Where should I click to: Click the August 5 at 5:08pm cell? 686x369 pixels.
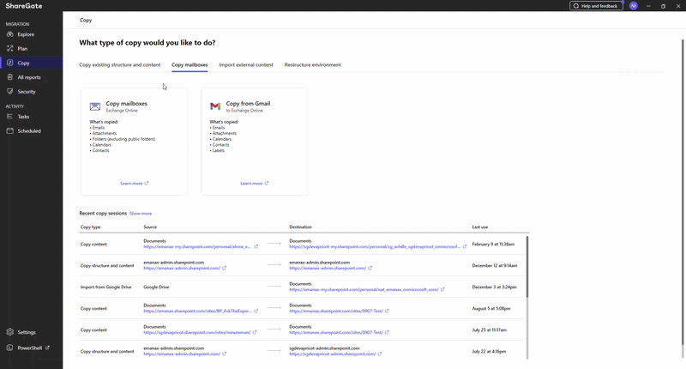click(490, 309)
